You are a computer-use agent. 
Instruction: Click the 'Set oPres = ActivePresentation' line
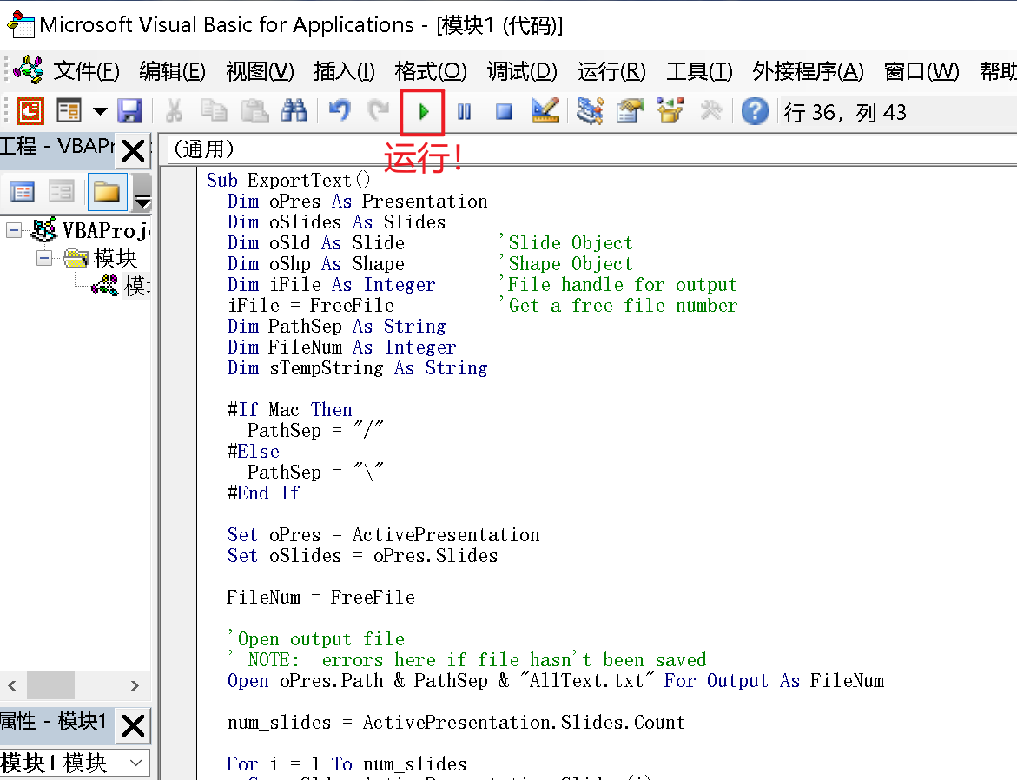pyautogui.click(x=383, y=535)
